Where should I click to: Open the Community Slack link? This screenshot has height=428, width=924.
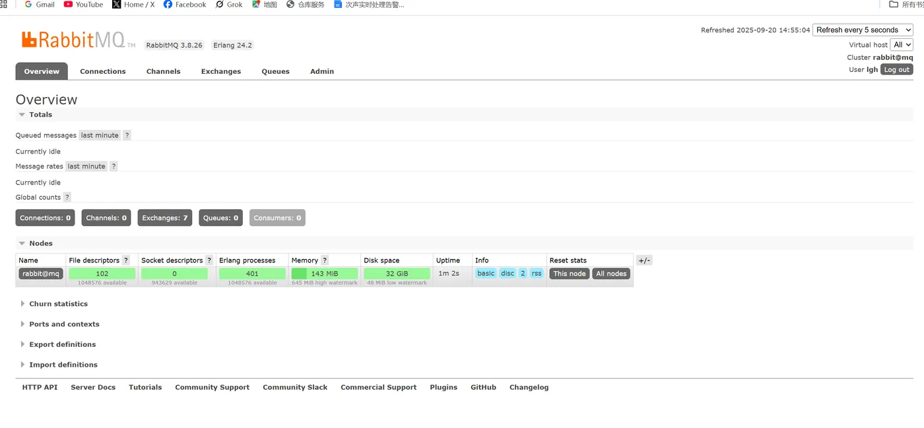[x=295, y=388]
